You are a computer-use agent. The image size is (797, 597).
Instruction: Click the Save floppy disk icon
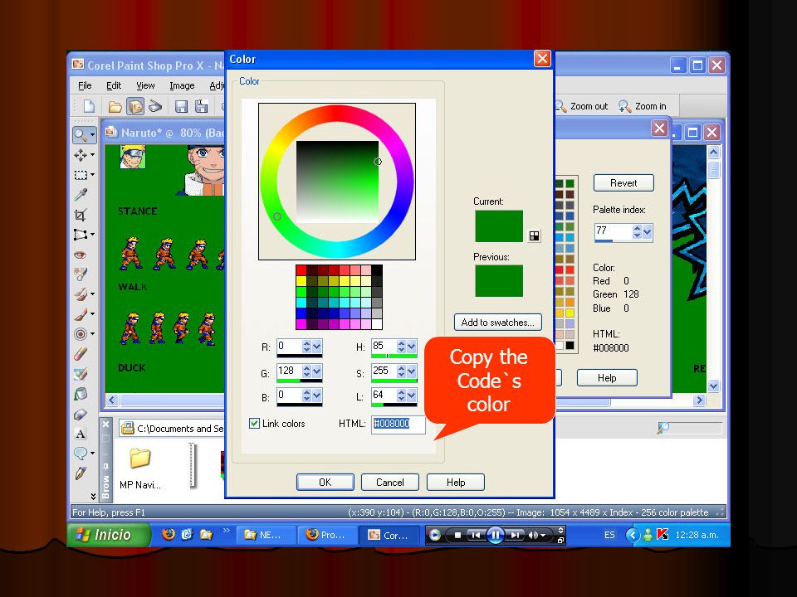pyautogui.click(x=181, y=106)
